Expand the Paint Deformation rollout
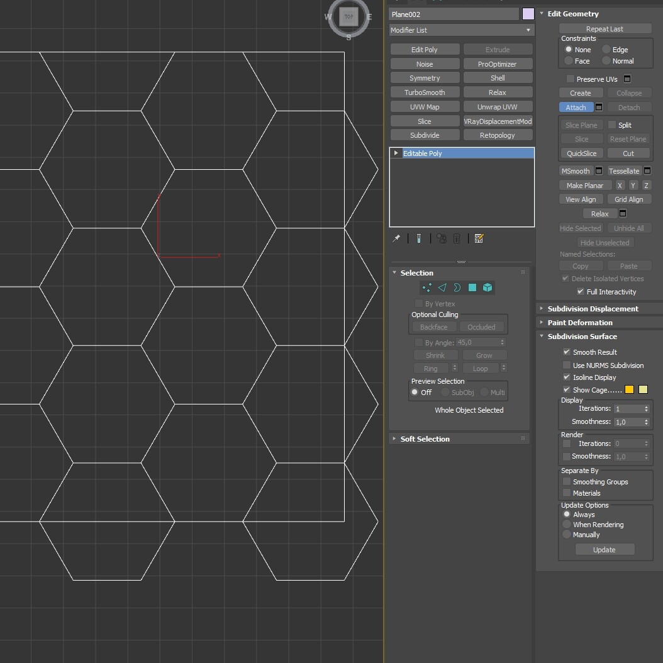Screen dimensions: 663x663 [x=579, y=323]
